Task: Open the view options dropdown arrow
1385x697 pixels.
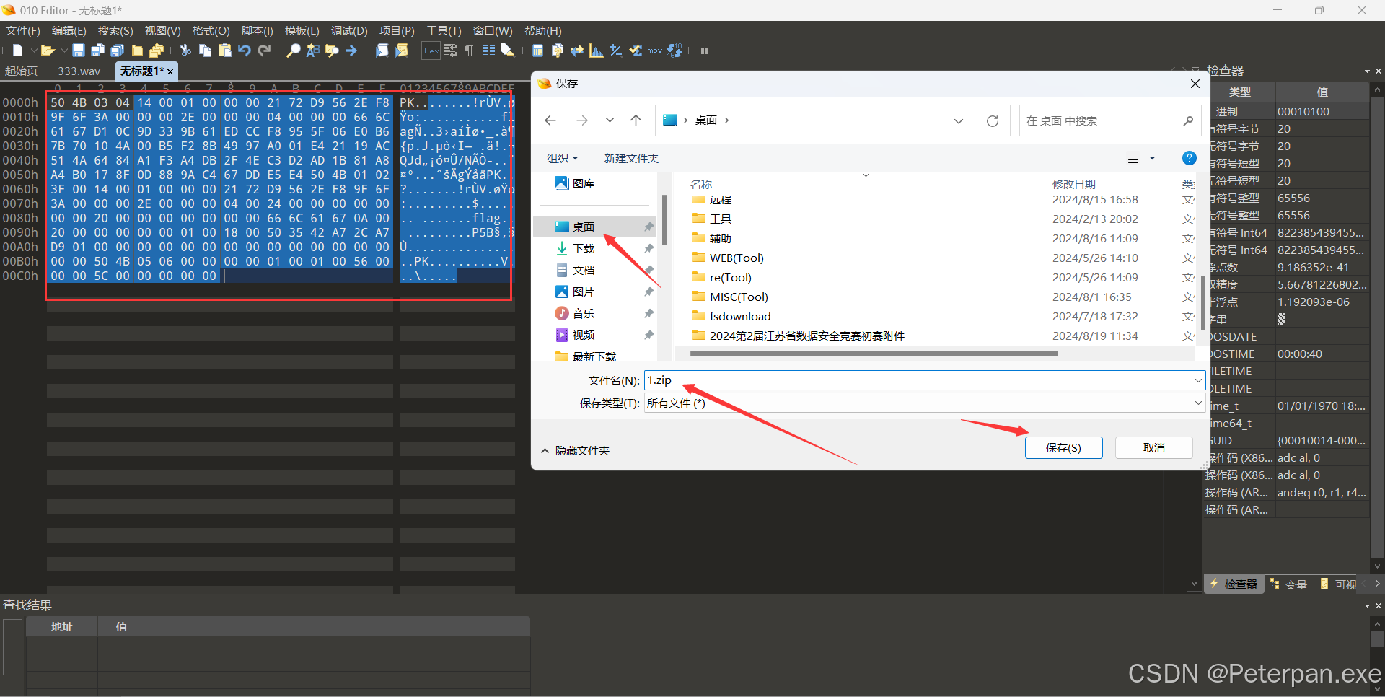Action: point(1152,158)
